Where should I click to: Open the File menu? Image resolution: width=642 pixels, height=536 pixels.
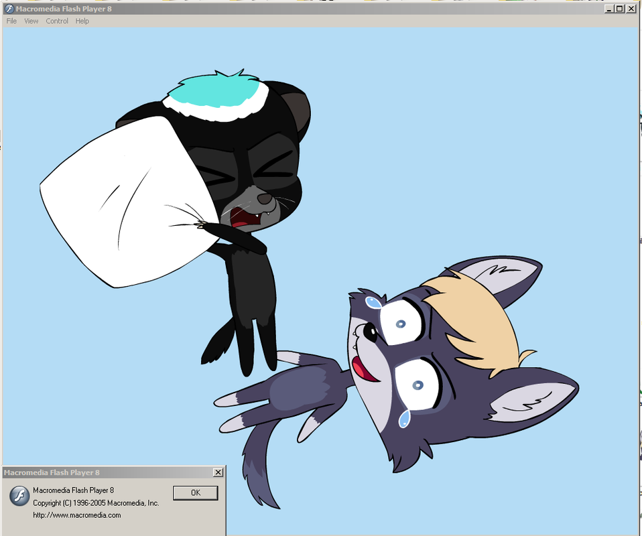[x=11, y=21]
